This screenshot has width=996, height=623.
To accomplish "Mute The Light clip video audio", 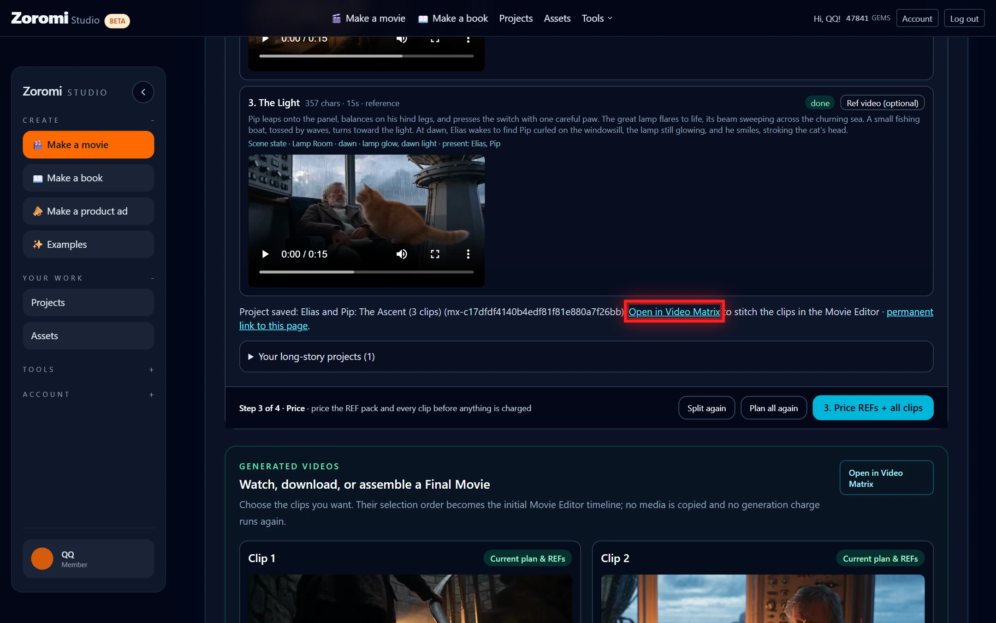I will click(402, 254).
